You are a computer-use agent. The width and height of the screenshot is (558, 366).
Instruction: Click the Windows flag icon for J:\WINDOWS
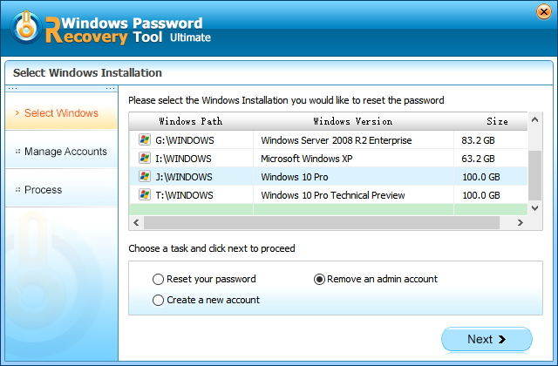[x=145, y=176]
